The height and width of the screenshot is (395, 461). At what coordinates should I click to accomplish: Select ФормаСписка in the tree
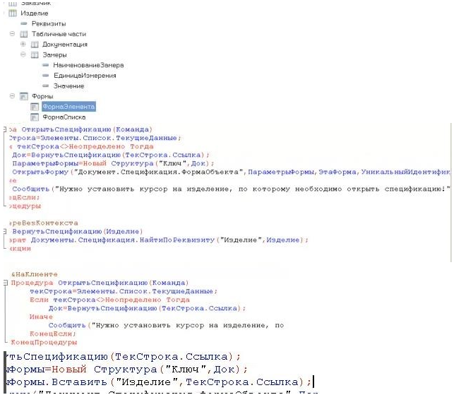pos(64,117)
